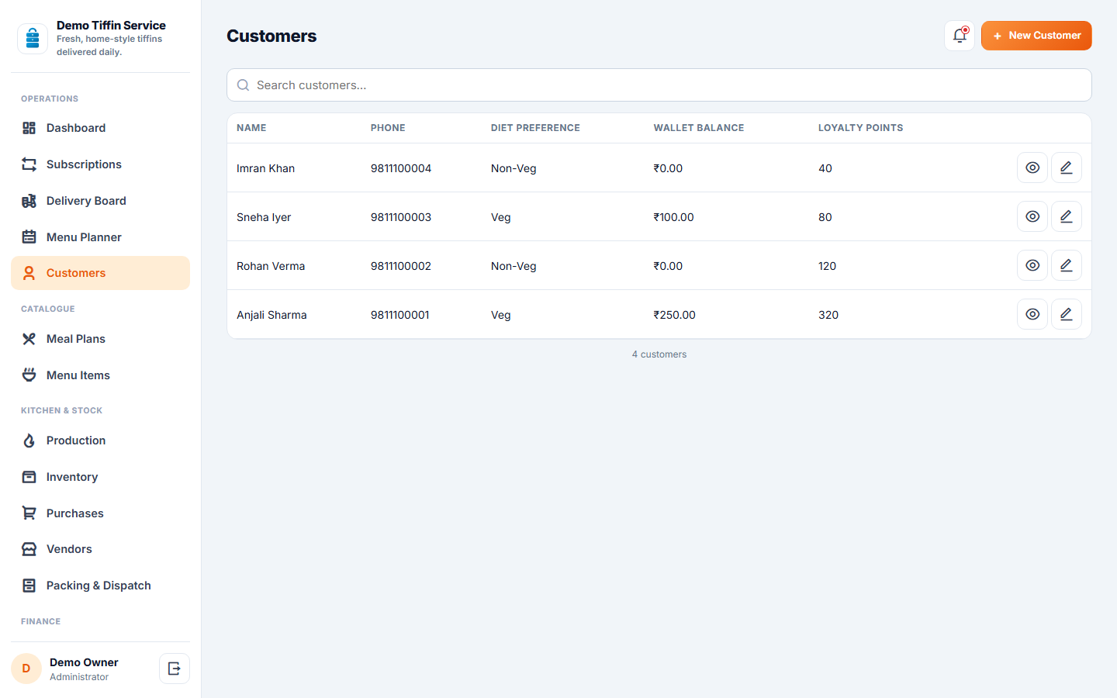
Task: Click phone number 9811100001
Action: [400, 315]
